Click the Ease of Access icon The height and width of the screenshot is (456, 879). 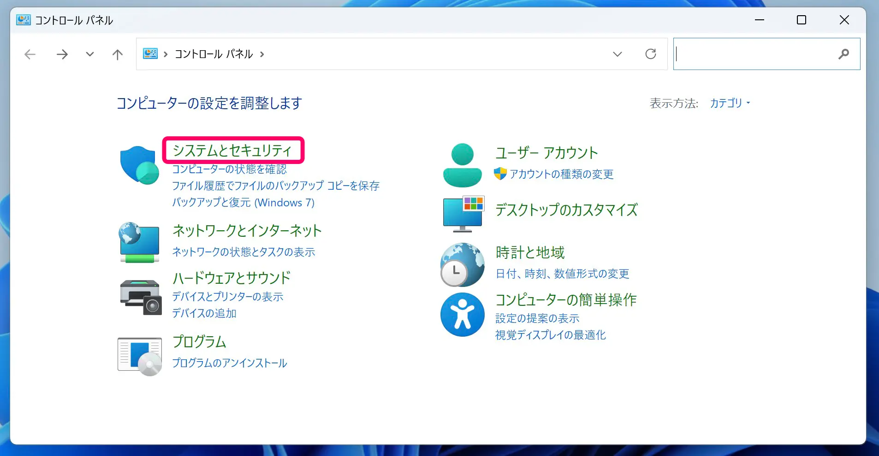(x=462, y=315)
